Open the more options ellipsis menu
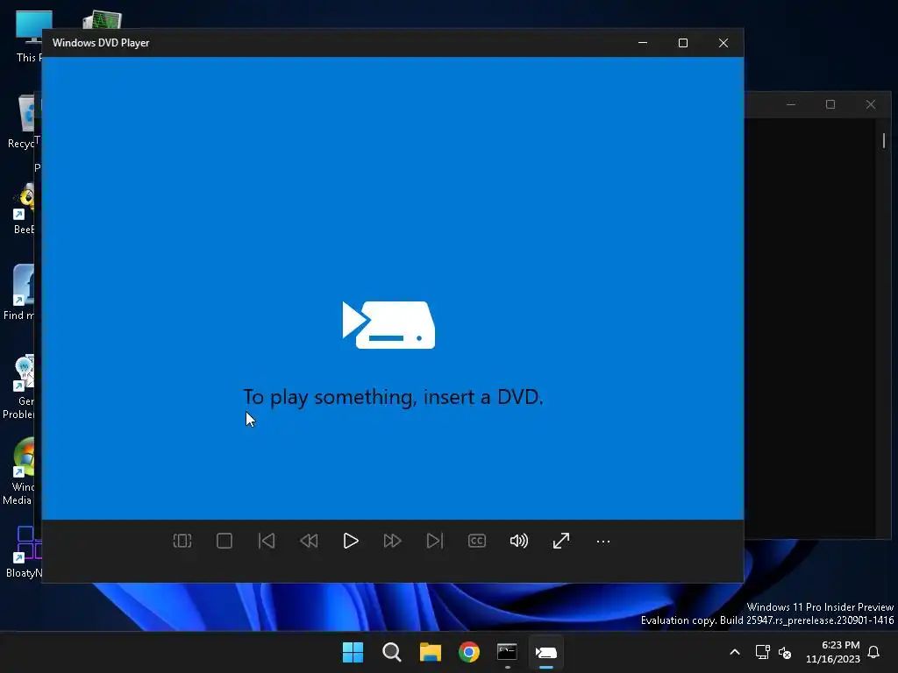898x673 pixels. (x=603, y=542)
